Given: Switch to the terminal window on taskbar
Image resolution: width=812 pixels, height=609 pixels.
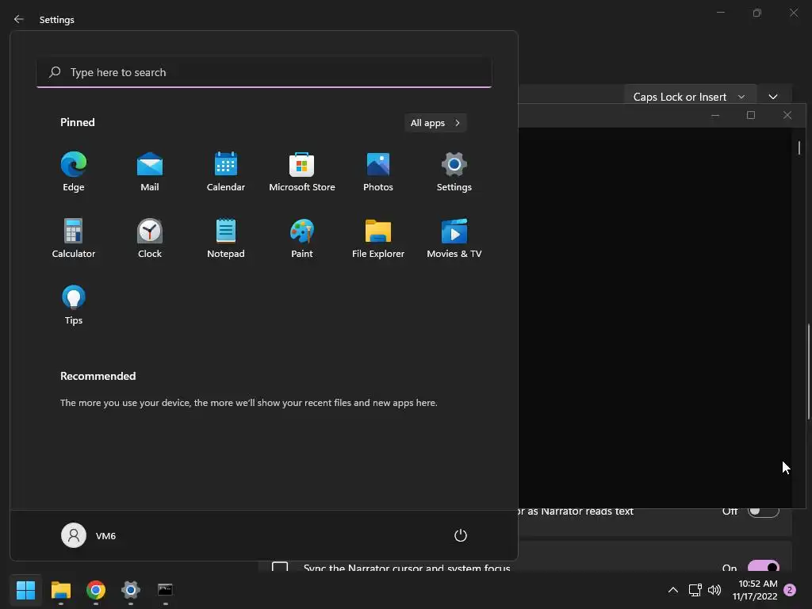Looking at the screenshot, I should [x=165, y=590].
